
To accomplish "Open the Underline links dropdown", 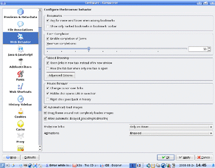I will (171, 127).
